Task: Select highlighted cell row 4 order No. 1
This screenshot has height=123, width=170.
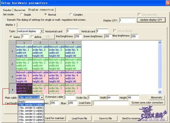Action: (x=24, y=88)
